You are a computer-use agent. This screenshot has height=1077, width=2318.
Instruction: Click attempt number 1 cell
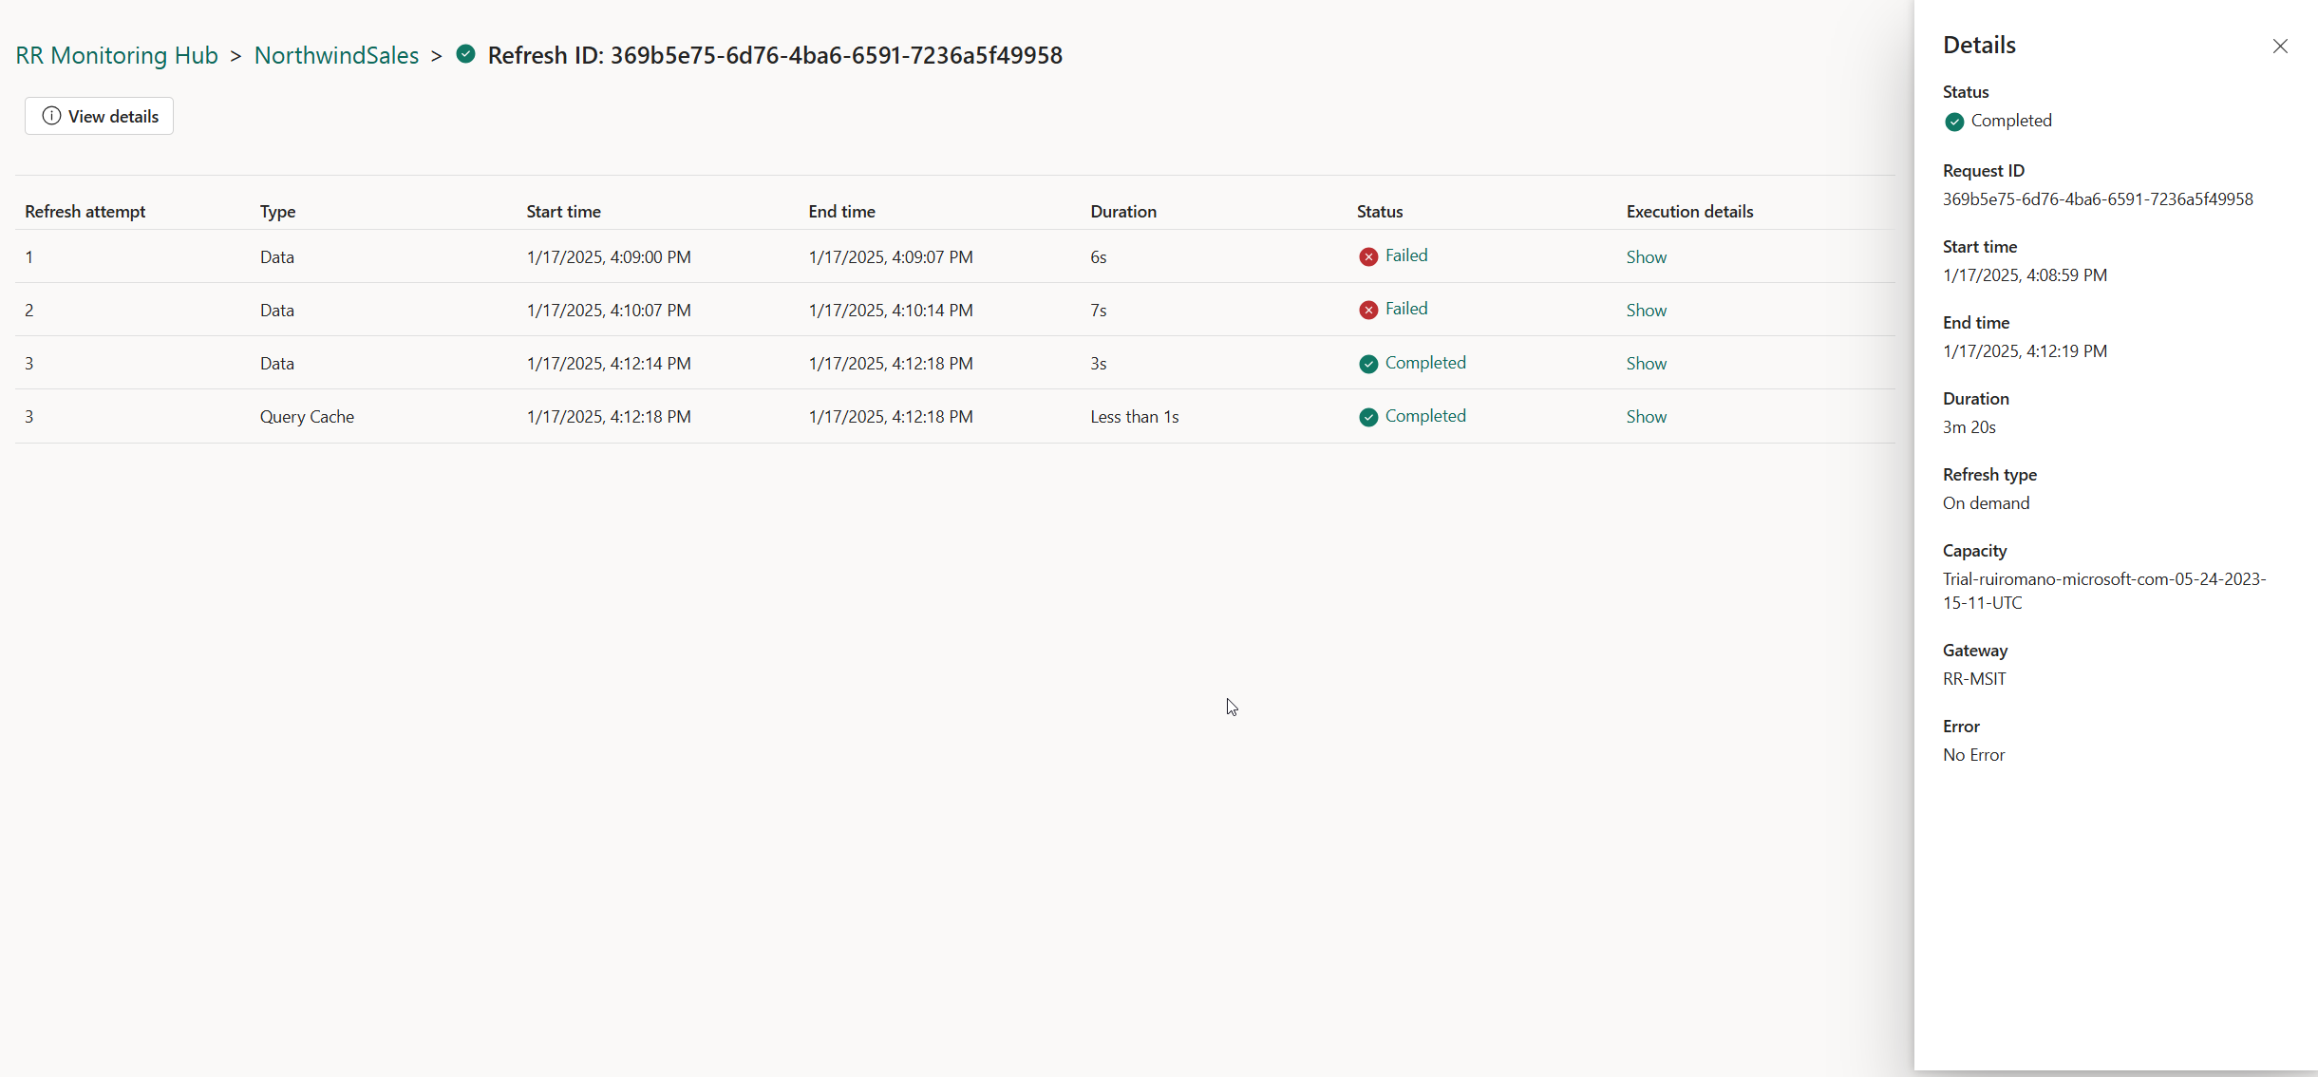[29, 257]
